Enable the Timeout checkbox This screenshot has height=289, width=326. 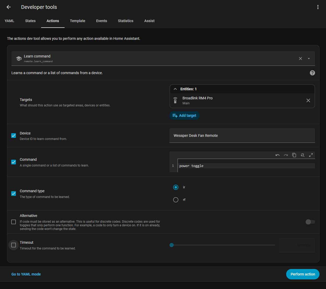[14, 245]
